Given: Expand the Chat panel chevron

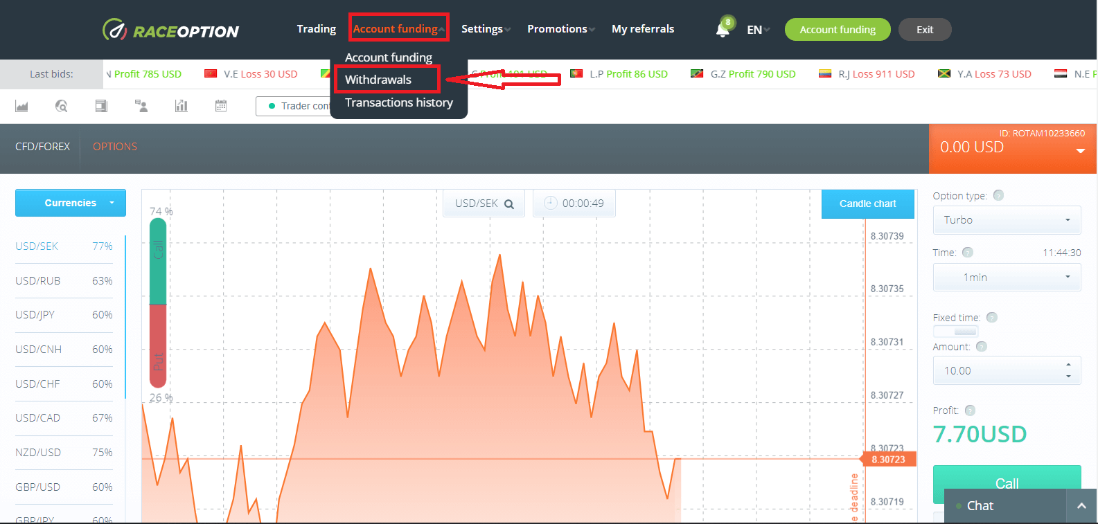Looking at the screenshot, I should tap(1081, 506).
